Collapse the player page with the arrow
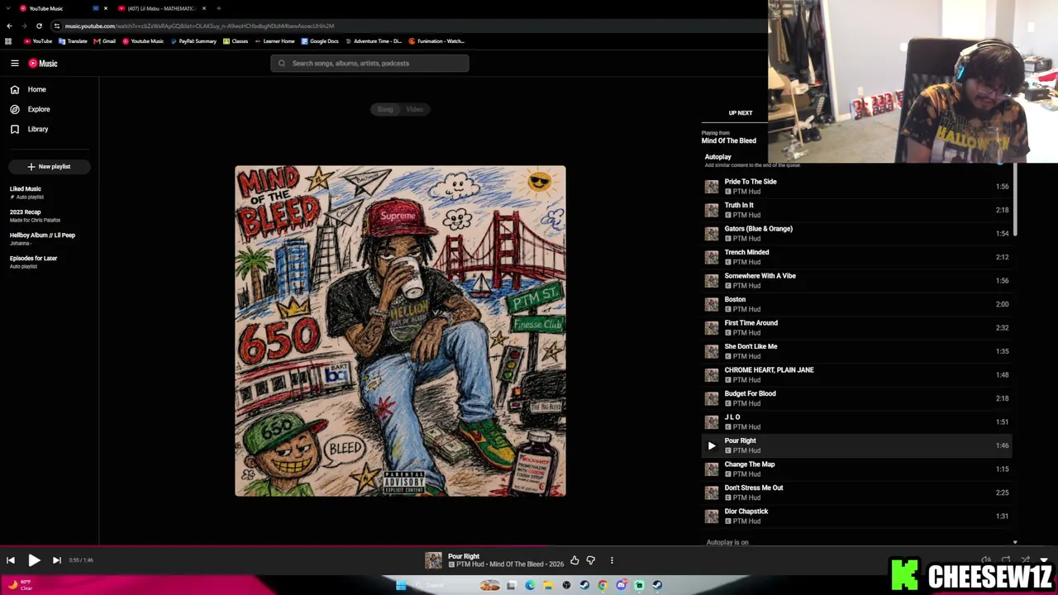Screen dimensions: 1058x595 (x=1044, y=560)
